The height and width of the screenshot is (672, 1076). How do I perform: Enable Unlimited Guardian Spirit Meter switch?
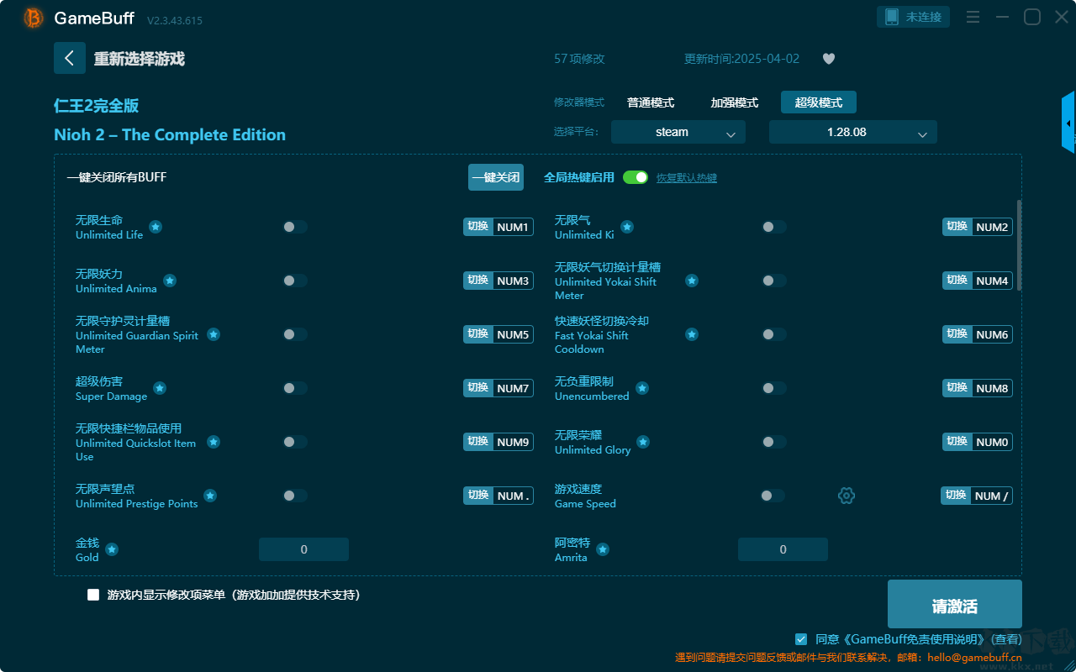(295, 334)
